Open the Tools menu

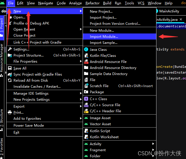click(x=129, y=3)
